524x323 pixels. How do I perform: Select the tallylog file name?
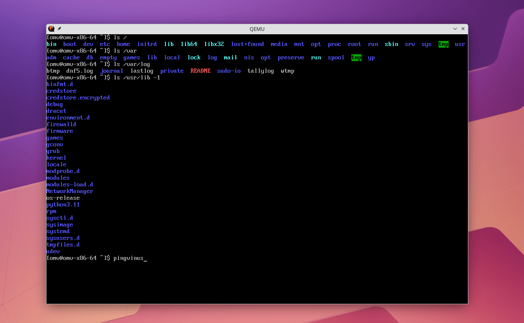[261, 71]
